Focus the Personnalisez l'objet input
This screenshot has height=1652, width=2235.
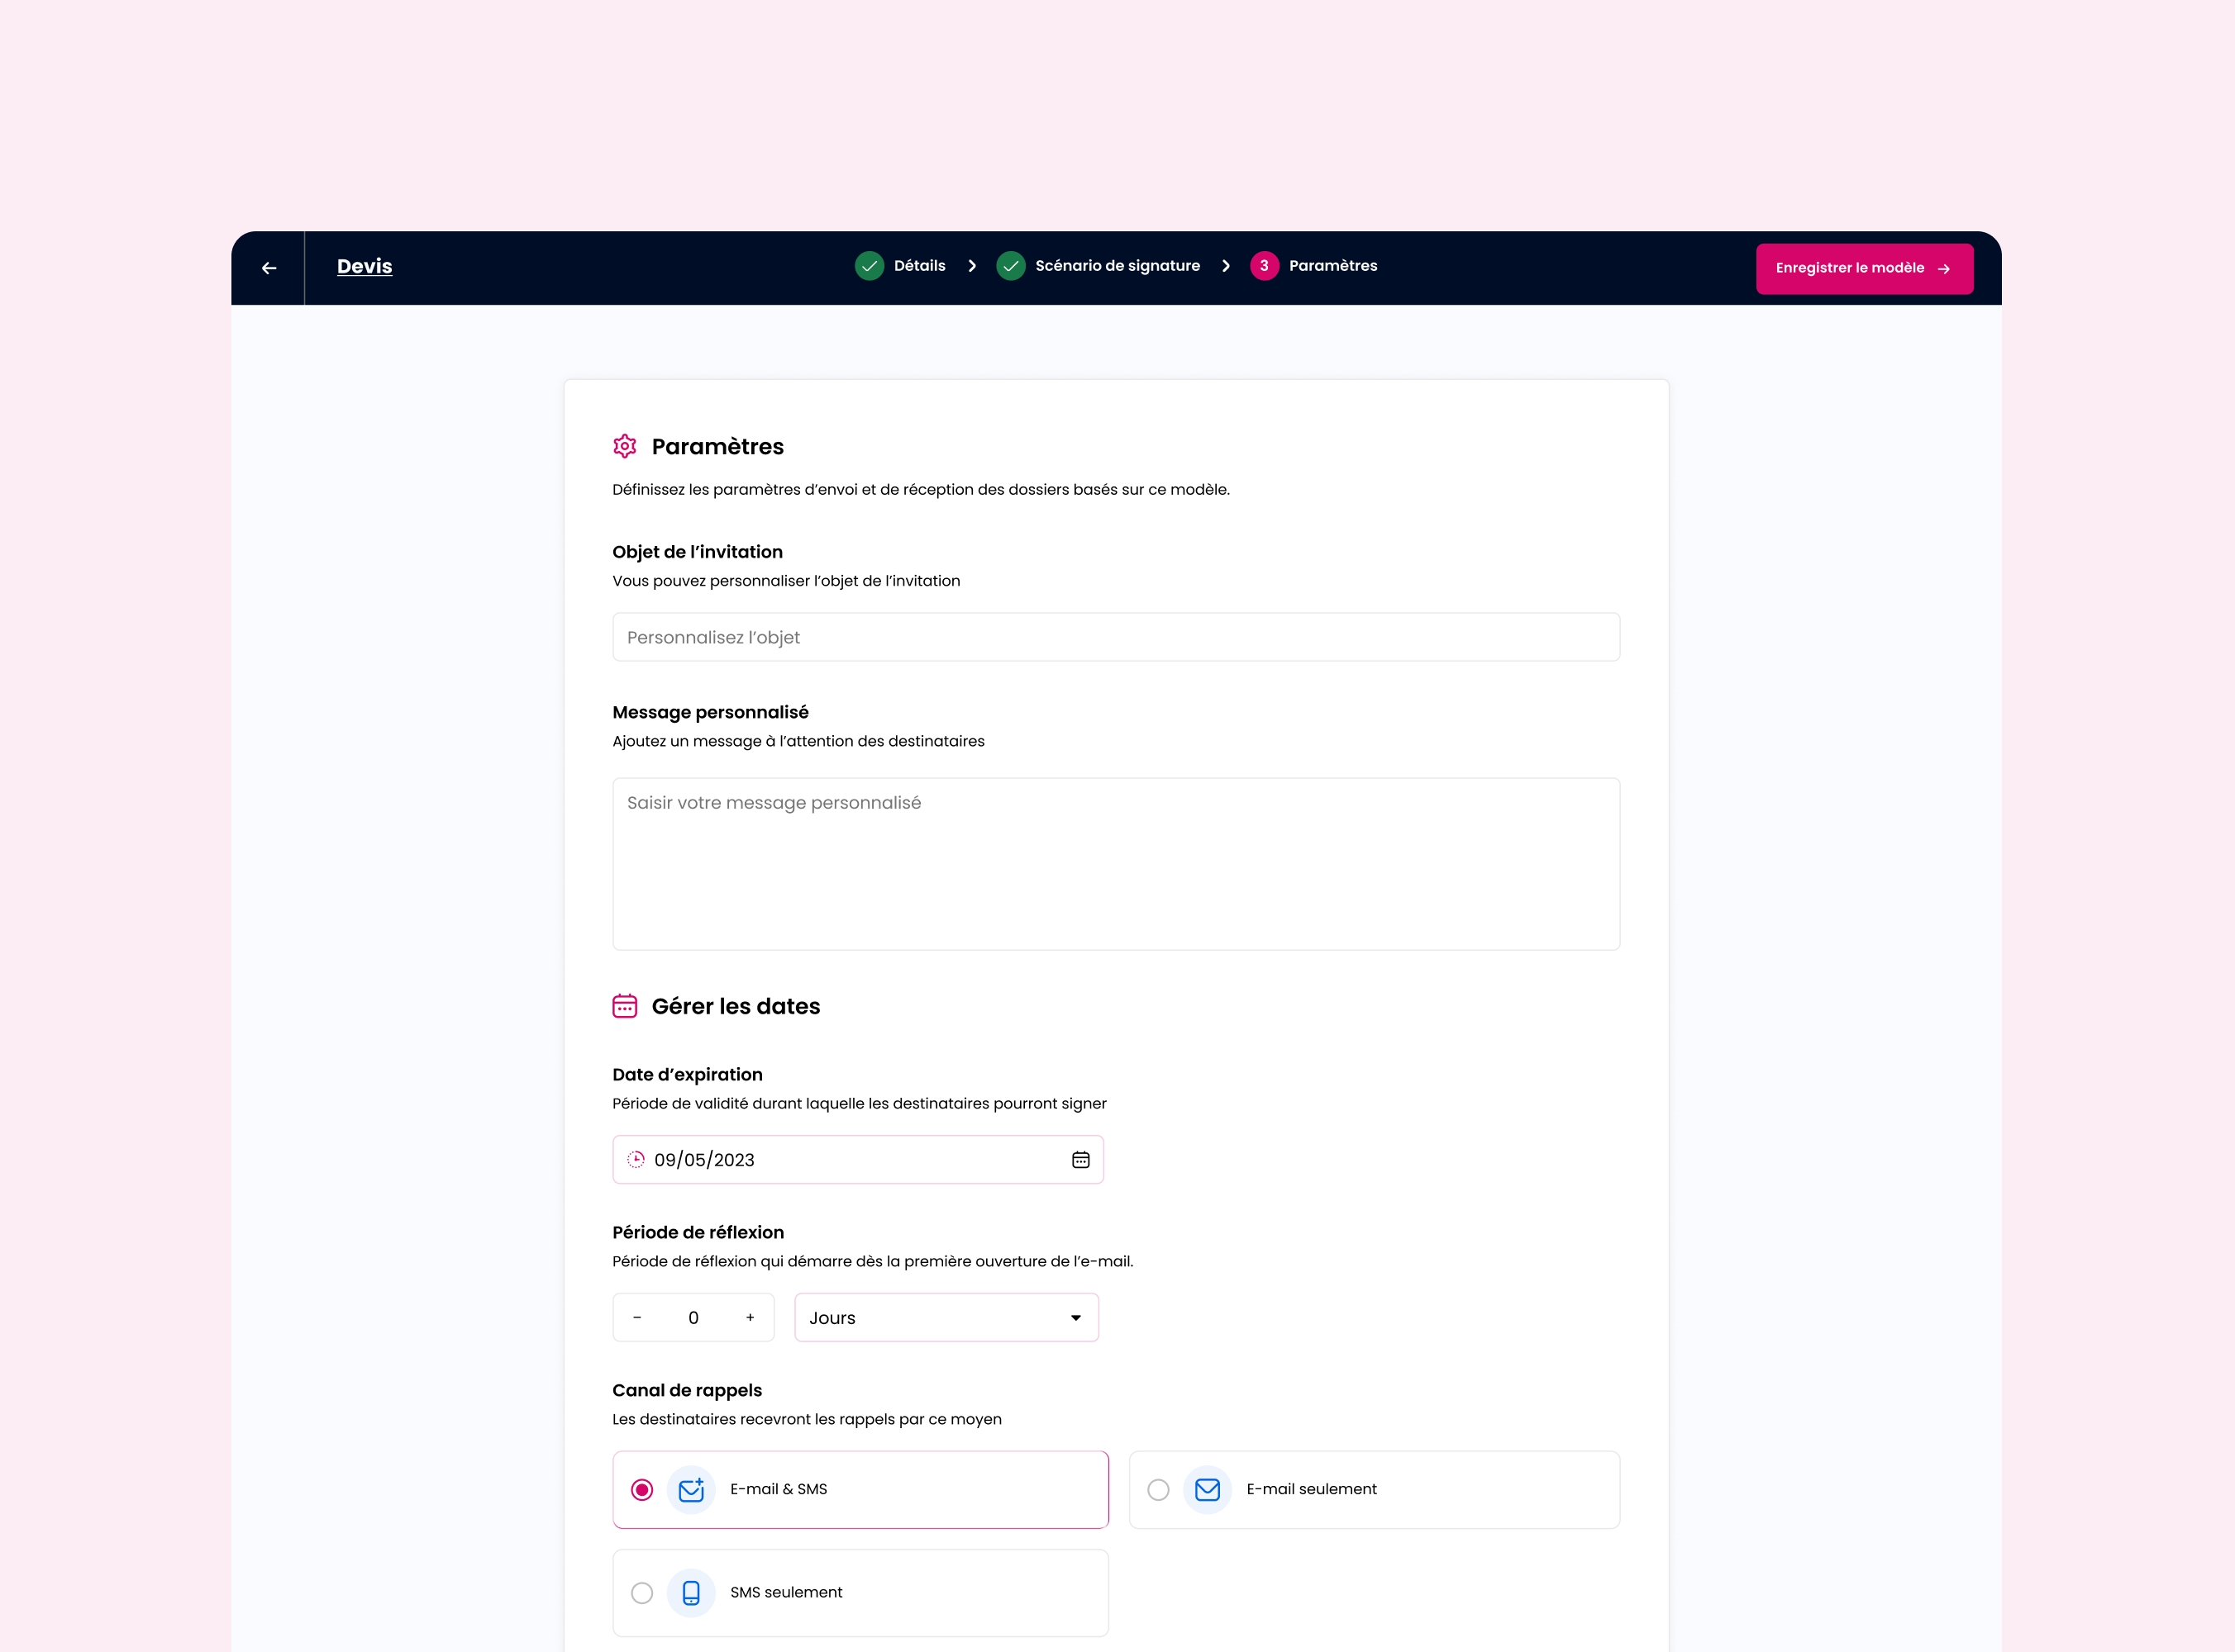(x=1116, y=637)
